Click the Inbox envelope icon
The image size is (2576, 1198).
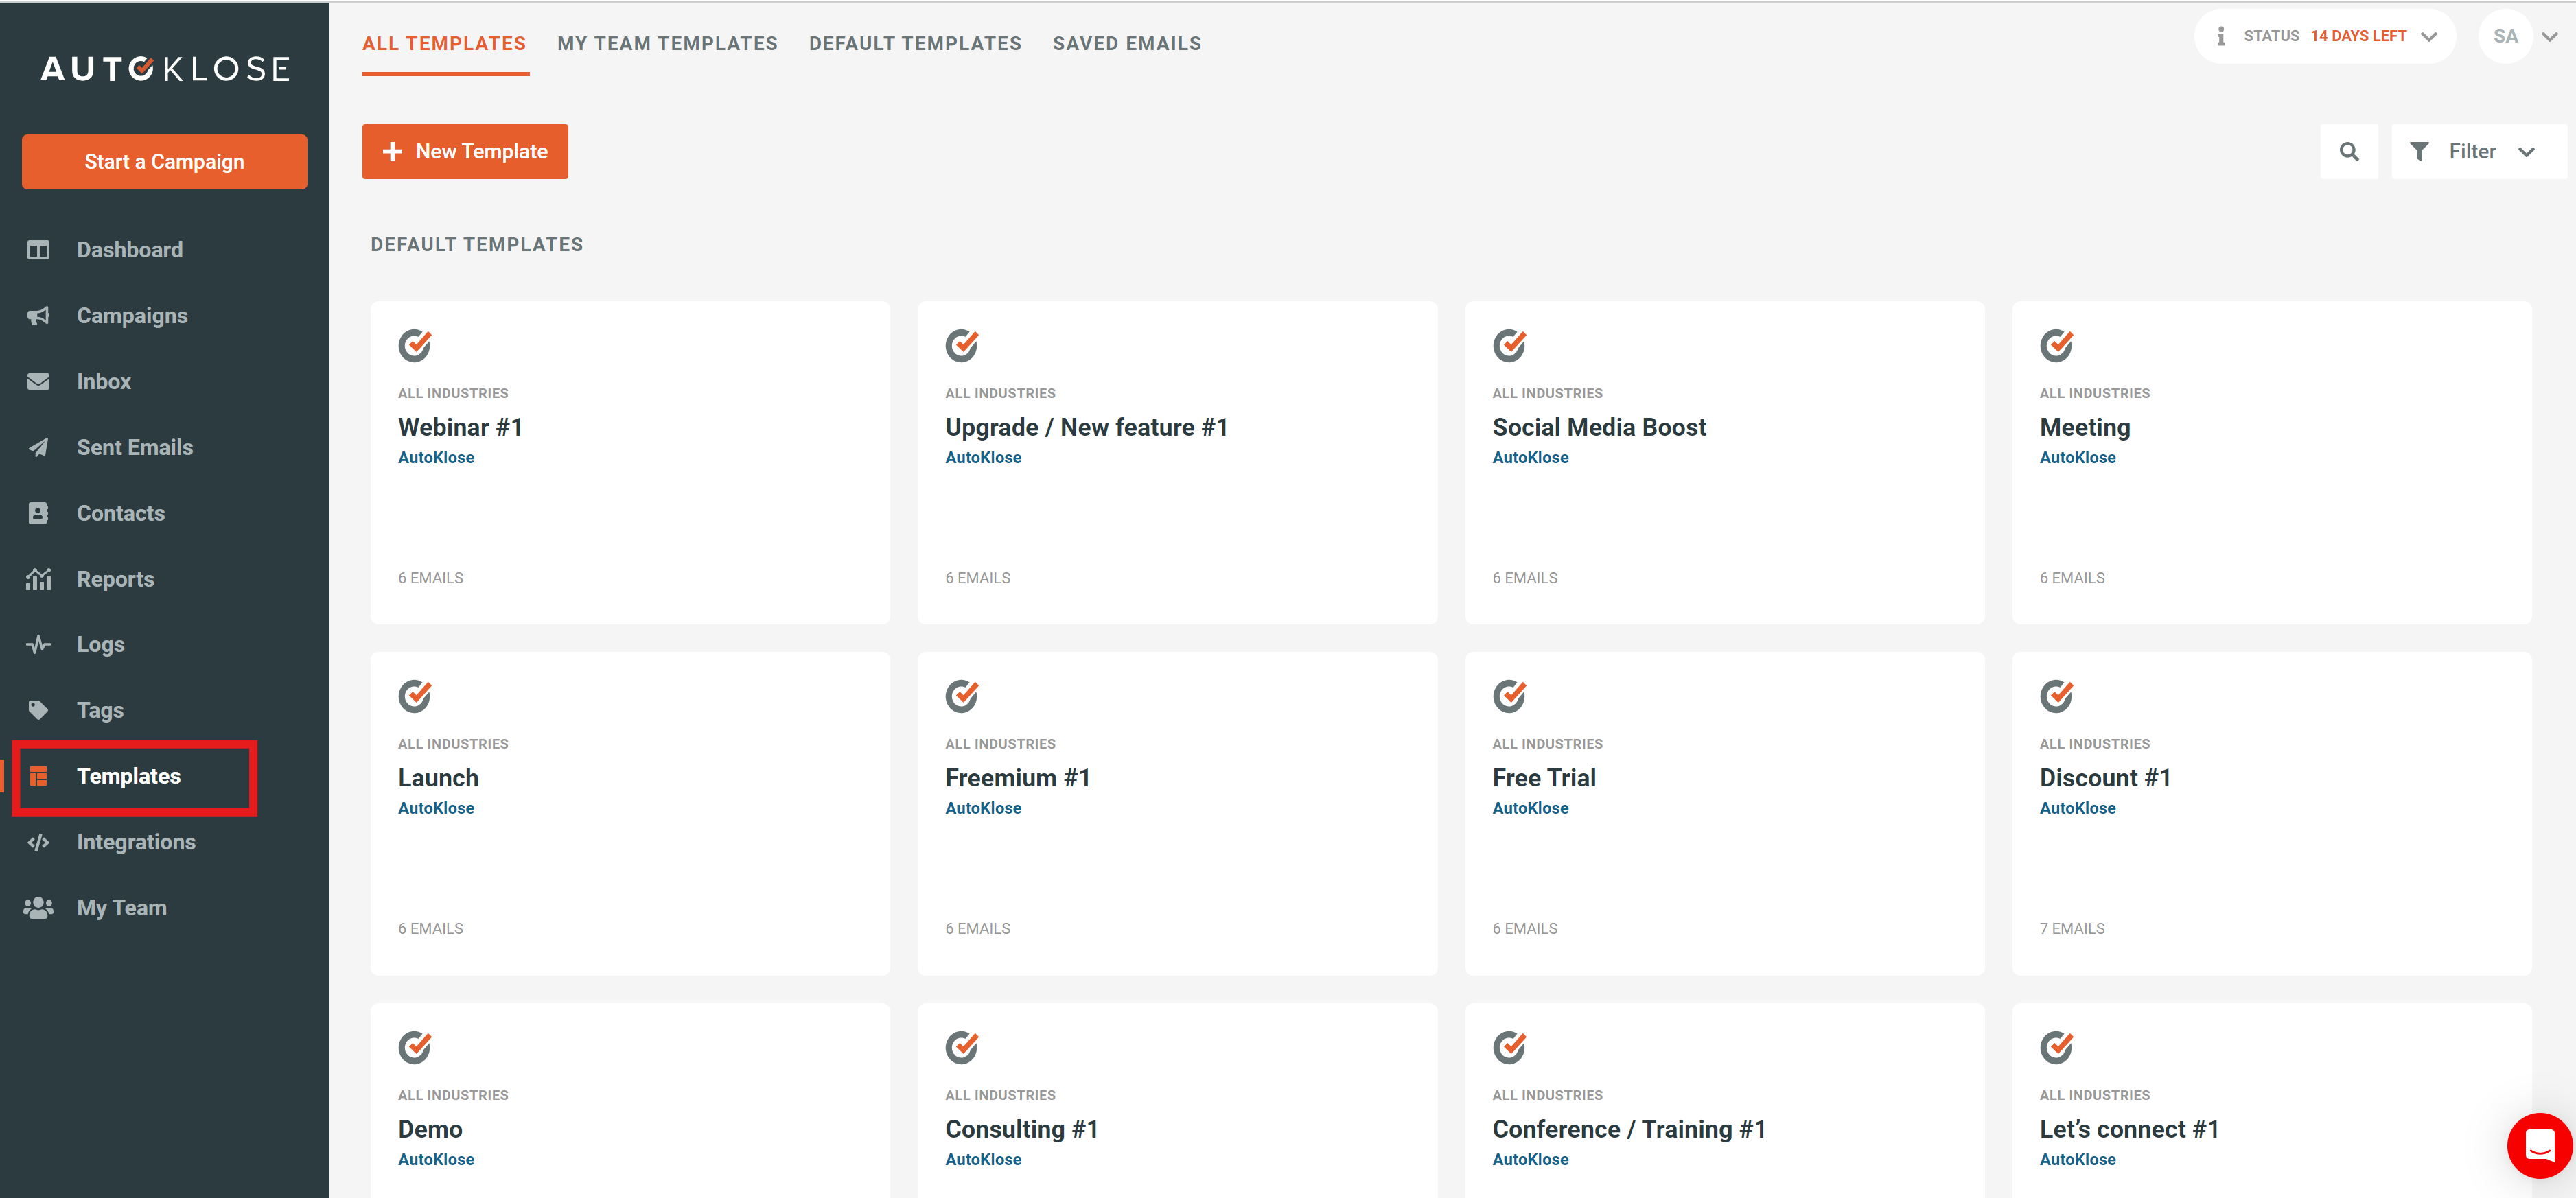tap(38, 382)
